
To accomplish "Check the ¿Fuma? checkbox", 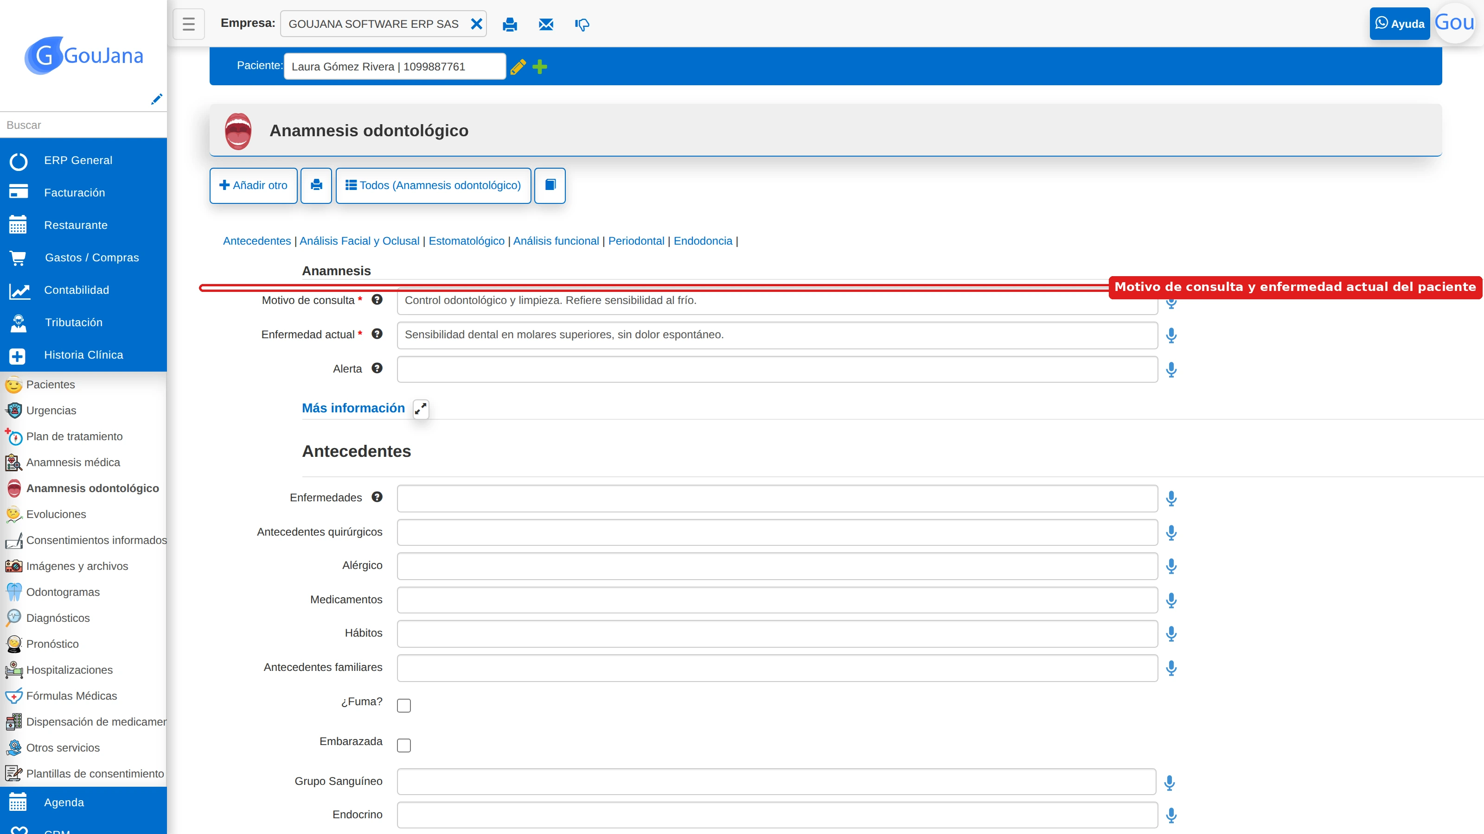I will pos(404,706).
